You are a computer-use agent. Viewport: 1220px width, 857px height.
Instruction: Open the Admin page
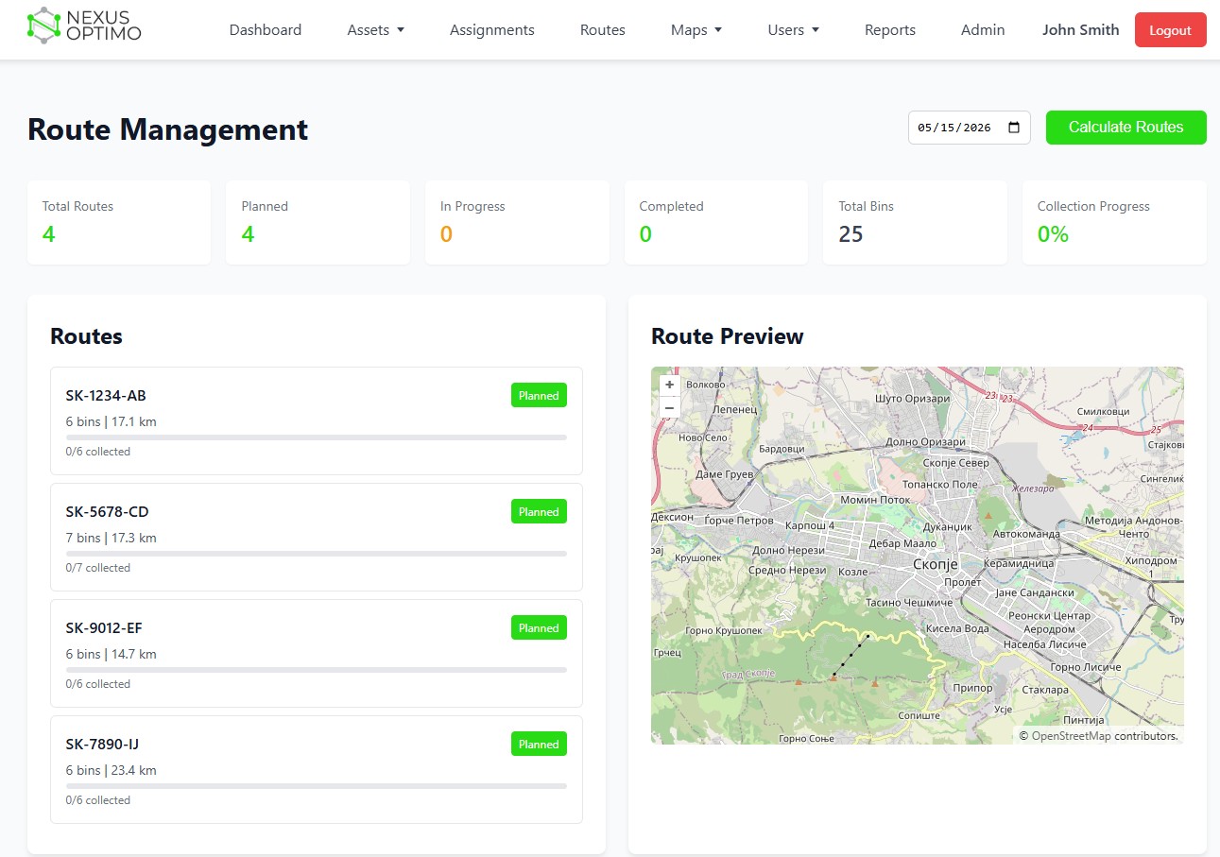pos(983,30)
